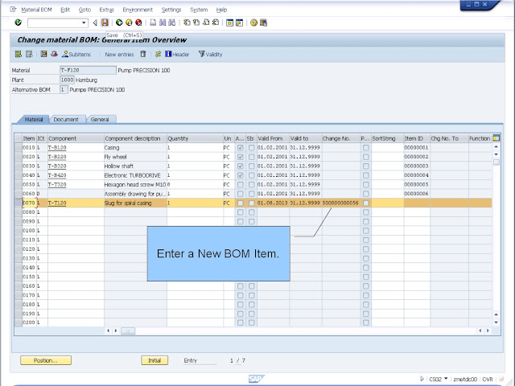Go to First Page icon

coord(187,23)
